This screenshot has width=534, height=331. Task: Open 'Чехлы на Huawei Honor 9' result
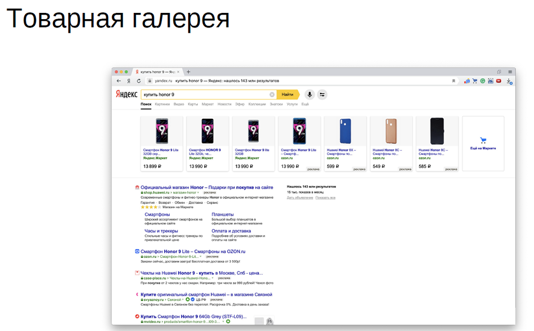tap(202, 272)
